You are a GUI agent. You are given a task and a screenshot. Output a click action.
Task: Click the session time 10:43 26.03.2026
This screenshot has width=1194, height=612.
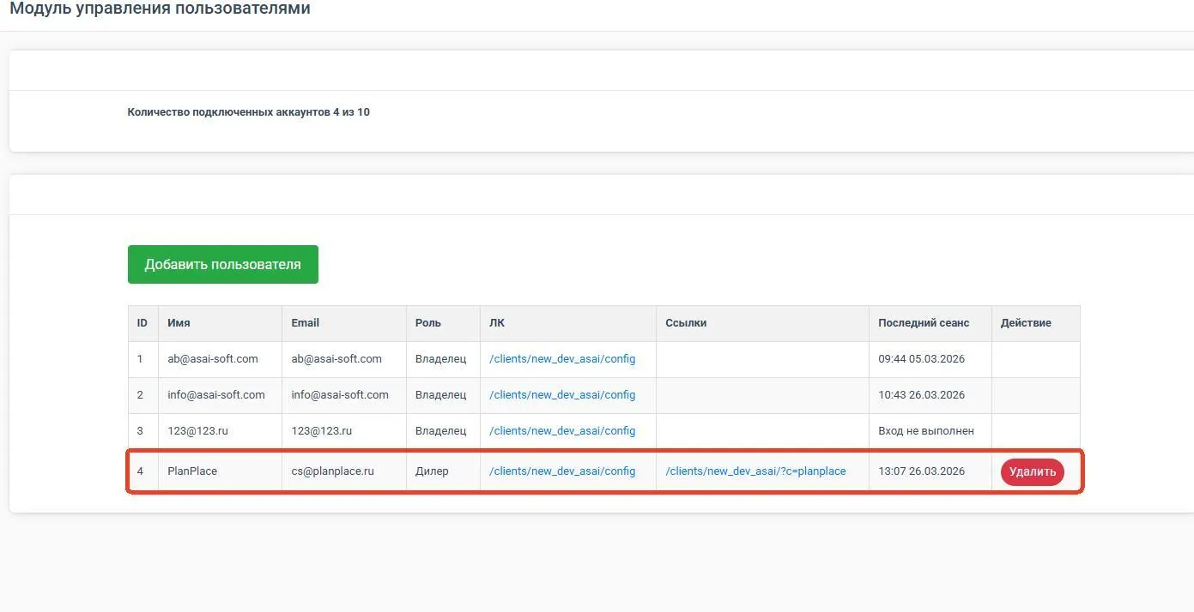click(x=922, y=395)
